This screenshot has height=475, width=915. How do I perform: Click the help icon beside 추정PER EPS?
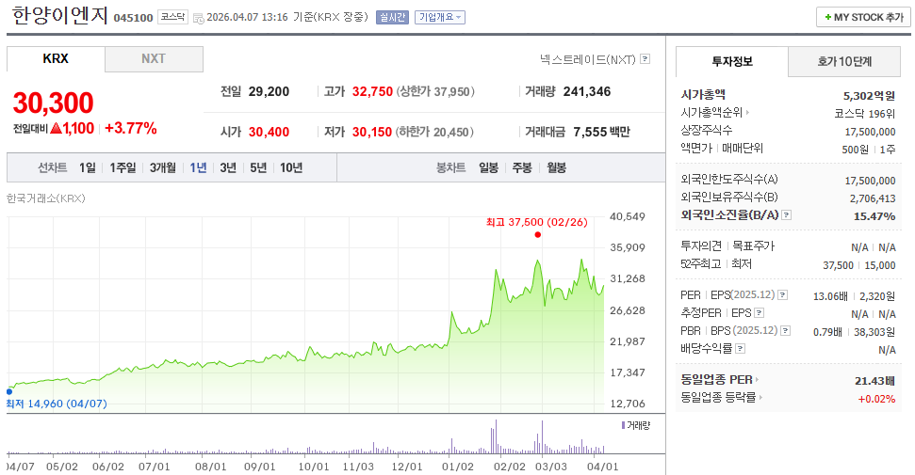pos(759,313)
